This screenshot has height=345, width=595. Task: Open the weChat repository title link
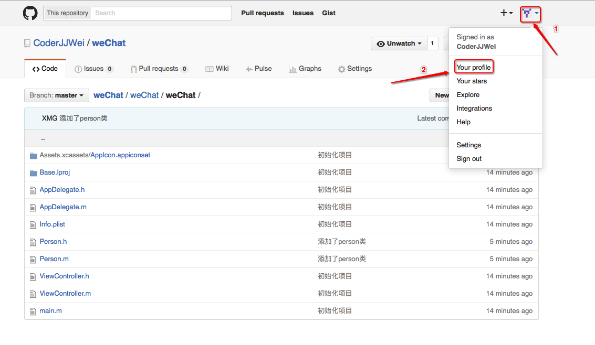(109, 43)
